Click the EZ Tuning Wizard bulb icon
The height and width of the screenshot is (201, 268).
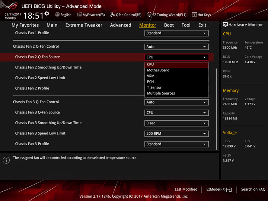149,15
